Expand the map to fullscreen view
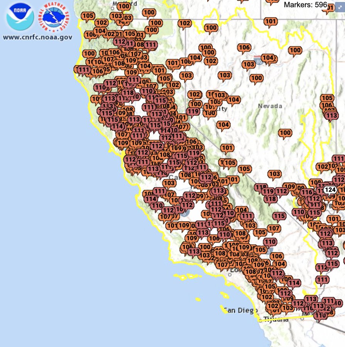The image size is (345, 347). pyautogui.click(x=340, y=7)
